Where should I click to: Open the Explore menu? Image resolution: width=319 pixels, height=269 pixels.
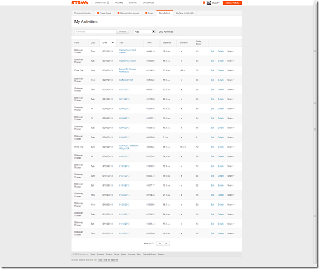pyautogui.click(x=133, y=3)
